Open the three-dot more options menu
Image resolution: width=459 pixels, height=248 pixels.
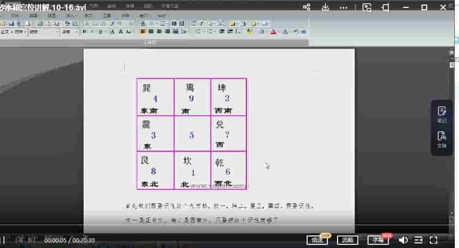344,8
